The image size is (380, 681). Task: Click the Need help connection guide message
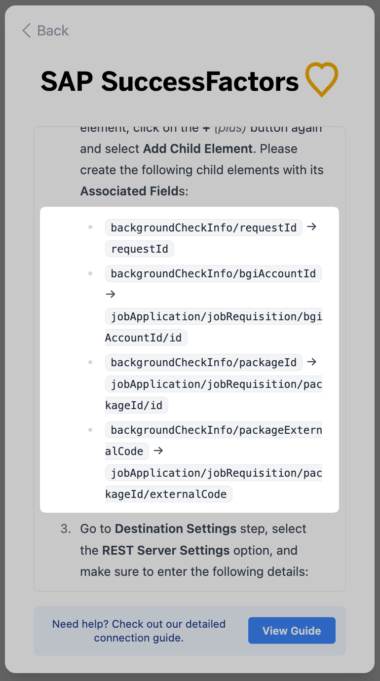(139, 631)
